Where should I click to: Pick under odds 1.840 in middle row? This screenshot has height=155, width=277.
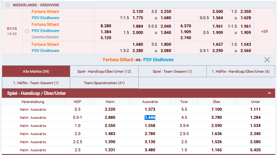click(166, 32)
